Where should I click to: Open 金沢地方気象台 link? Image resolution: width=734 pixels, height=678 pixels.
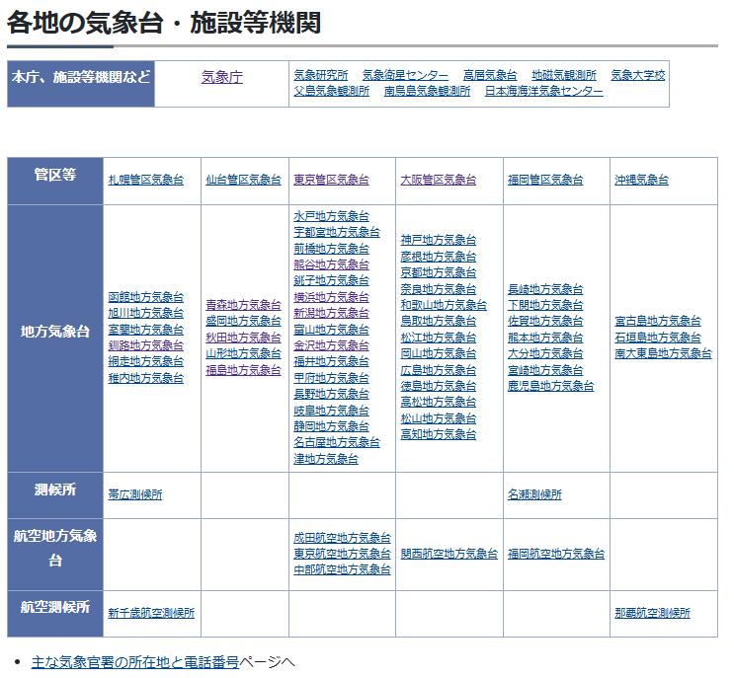(x=331, y=345)
